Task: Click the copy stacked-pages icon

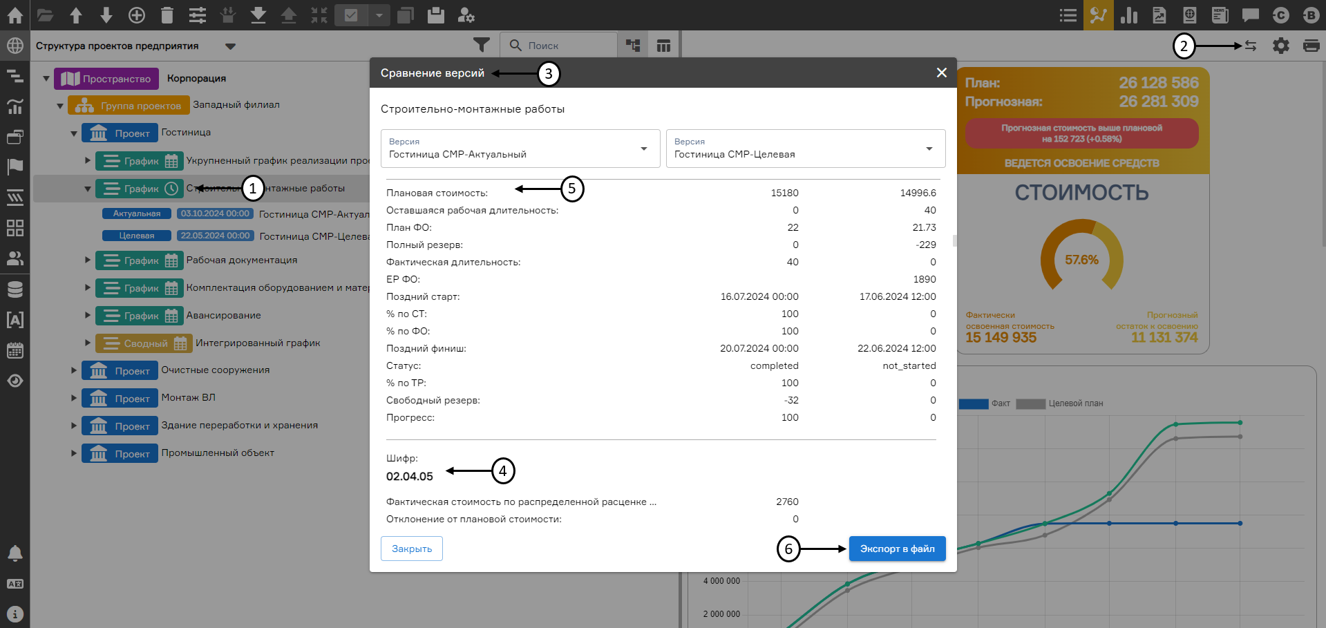Action: 406,15
